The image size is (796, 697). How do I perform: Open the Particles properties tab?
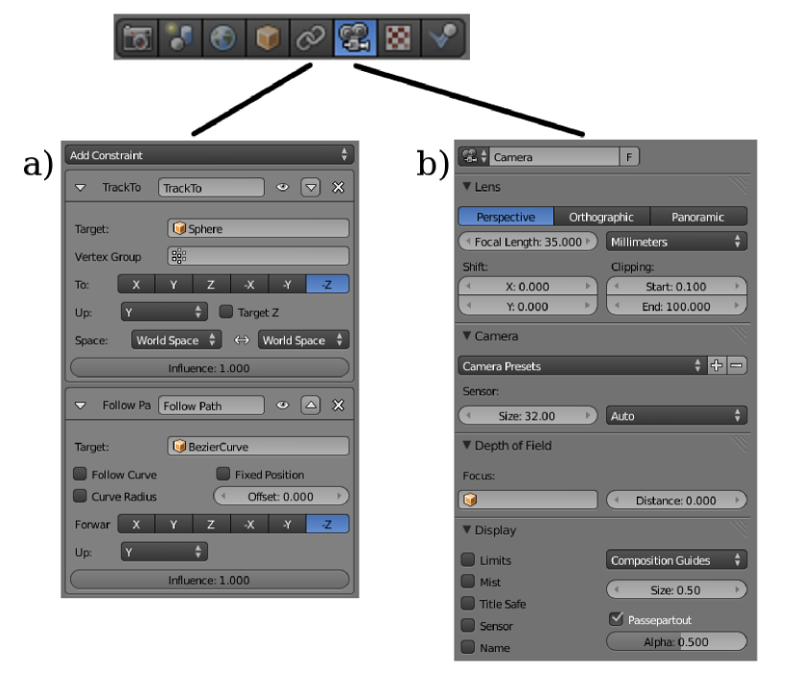(442, 37)
